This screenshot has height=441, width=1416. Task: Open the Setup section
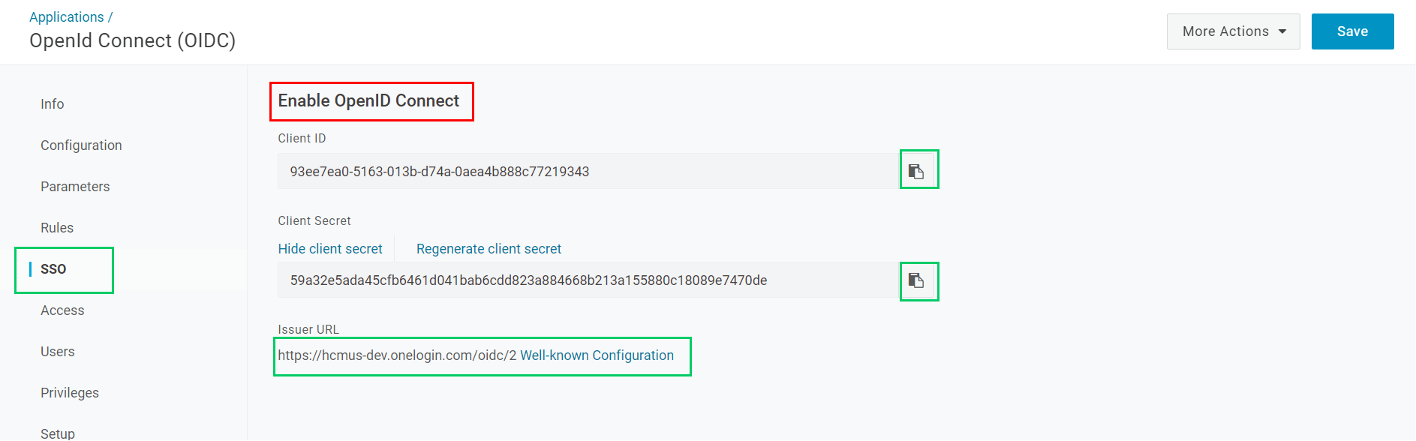[58, 433]
